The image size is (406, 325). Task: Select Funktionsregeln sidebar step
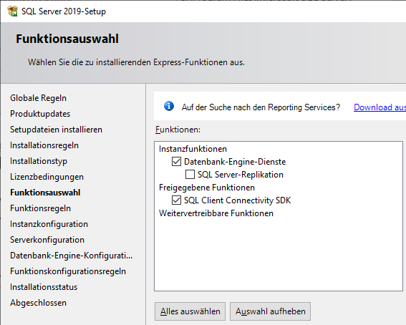click(x=40, y=208)
